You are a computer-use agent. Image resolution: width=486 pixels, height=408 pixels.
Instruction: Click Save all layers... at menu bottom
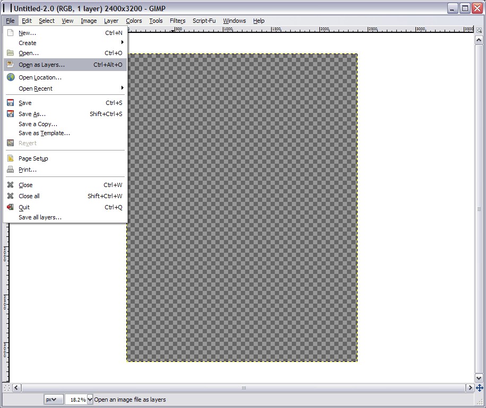pos(40,217)
